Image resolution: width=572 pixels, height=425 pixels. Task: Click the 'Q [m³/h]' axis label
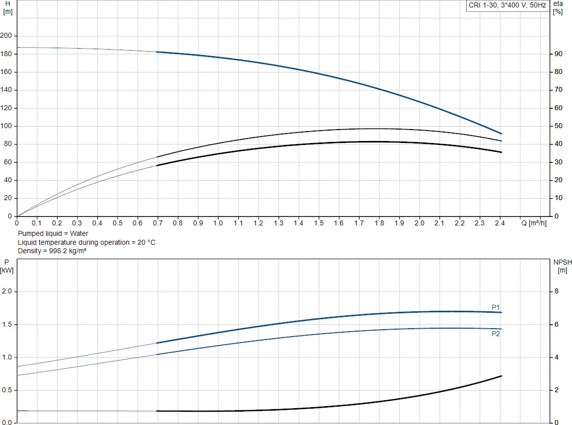click(534, 223)
